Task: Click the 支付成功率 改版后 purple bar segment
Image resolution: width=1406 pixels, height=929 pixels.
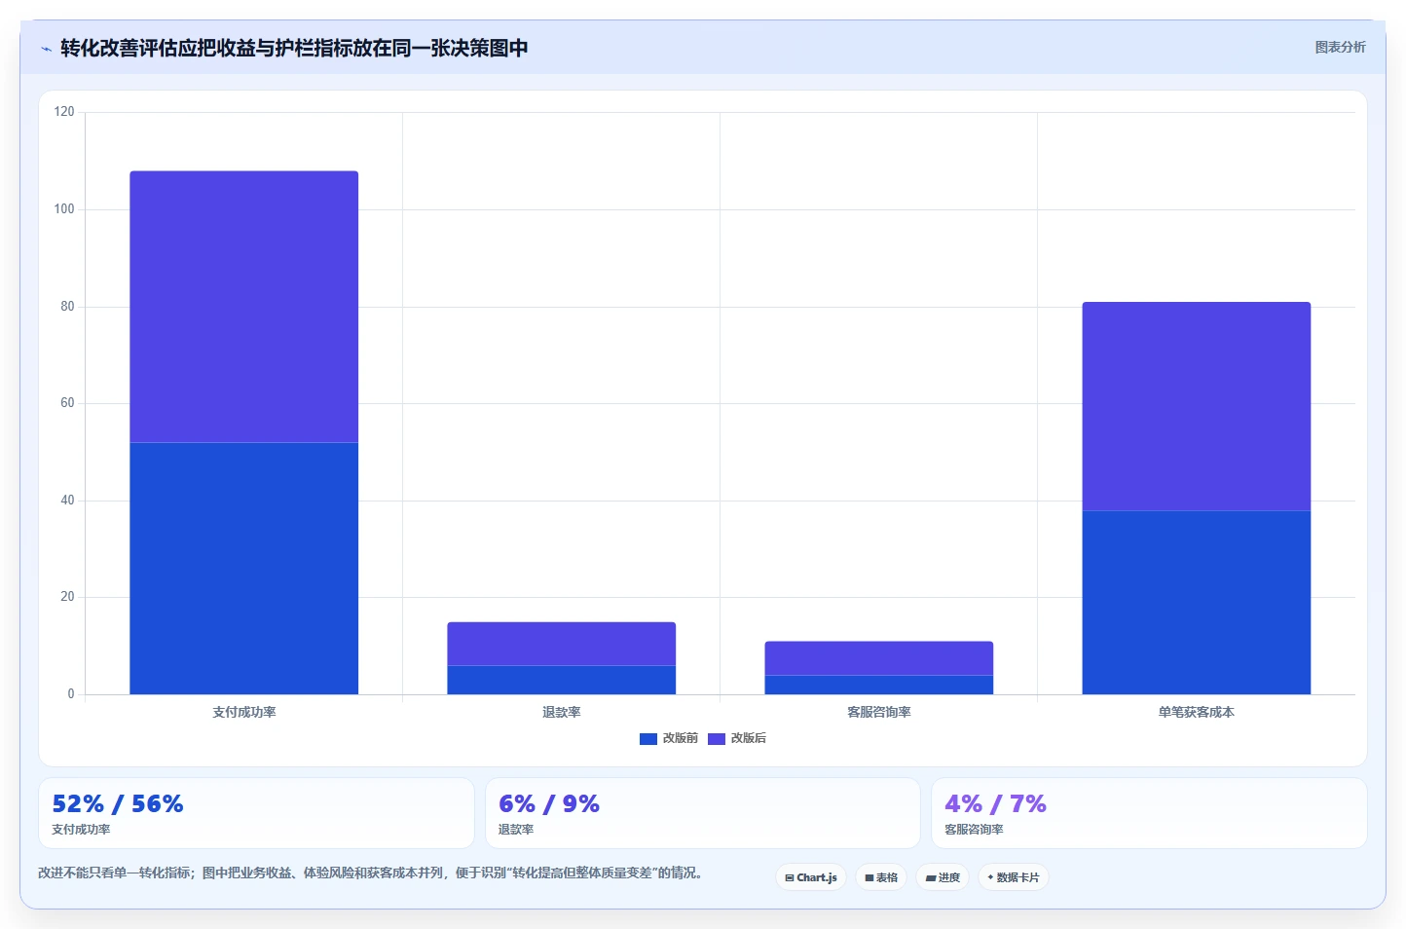Action: [x=244, y=307]
